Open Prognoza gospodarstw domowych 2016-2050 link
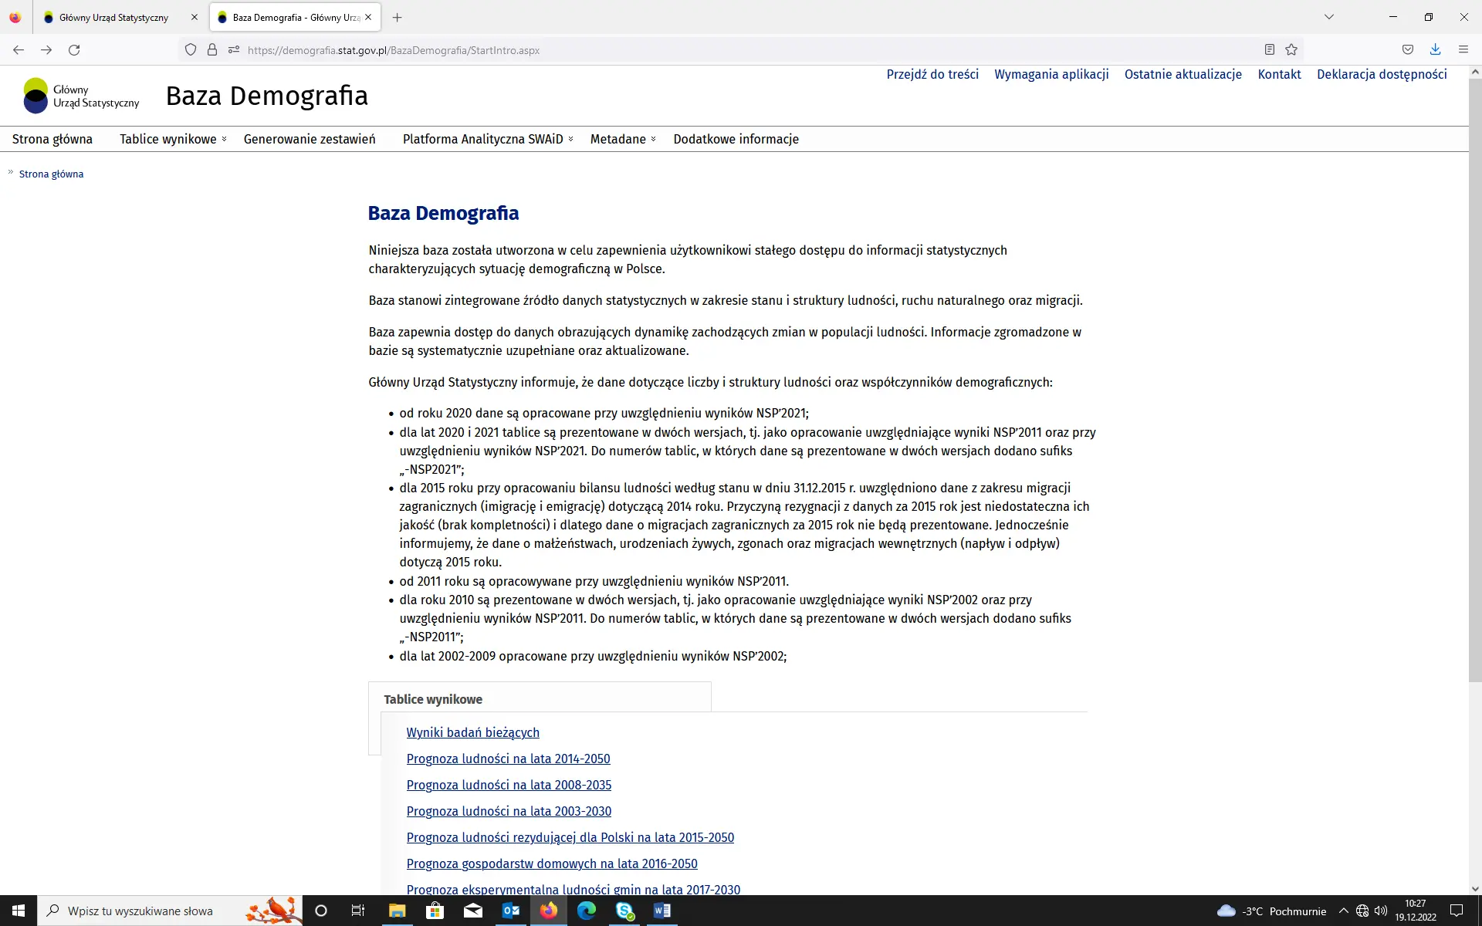This screenshot has width=1482, height=926. (552, 863)
